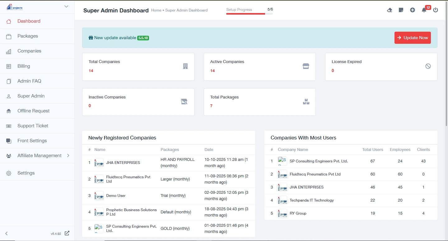Select Front Settings in the sidebar
The width and height of the screenshot is (448, 241).
coord(32,141)
